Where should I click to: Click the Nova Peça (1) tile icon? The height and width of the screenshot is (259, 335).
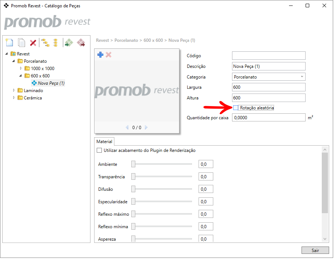point(34,83)
